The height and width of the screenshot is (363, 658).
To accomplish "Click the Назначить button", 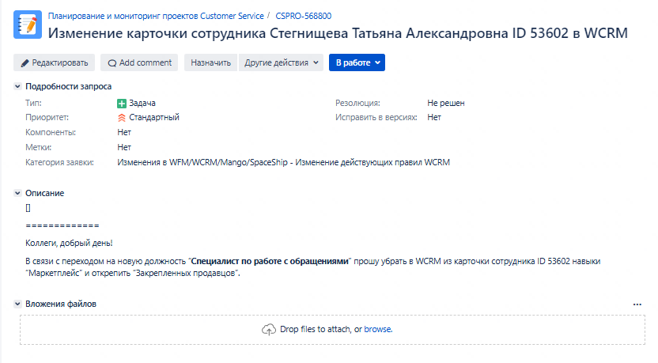I will click(210, 62).
